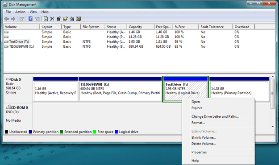Click the Explore magnifier toolbar icon
Screen dimensions: 279x165
[72, 19]
